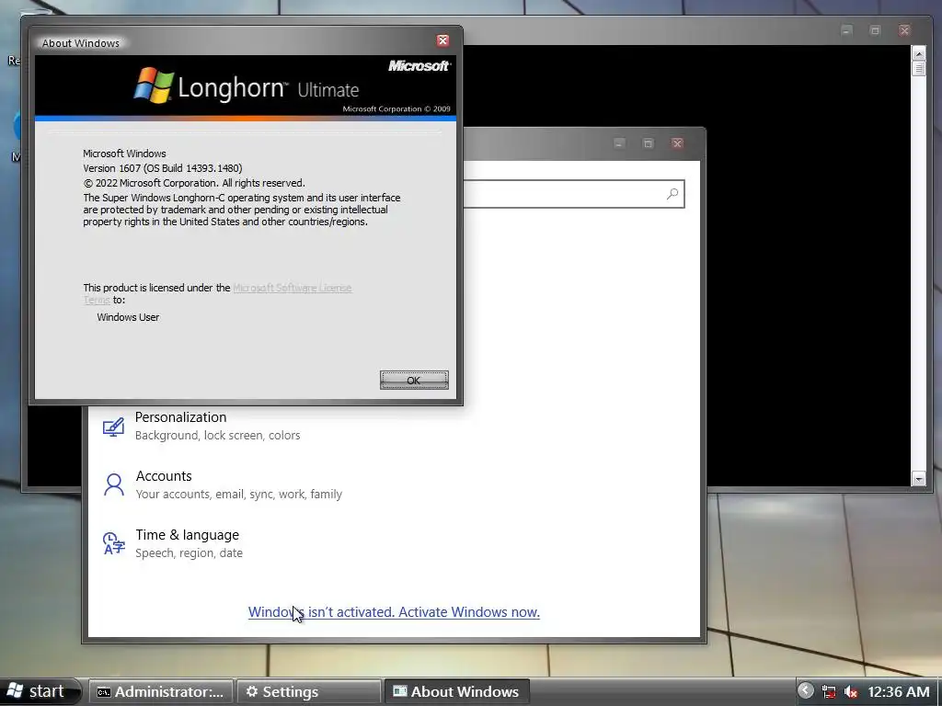The height and width of the screenshot is (706, 942).
Task: Click OK in About Windows dialog
Action: point(414,380)
